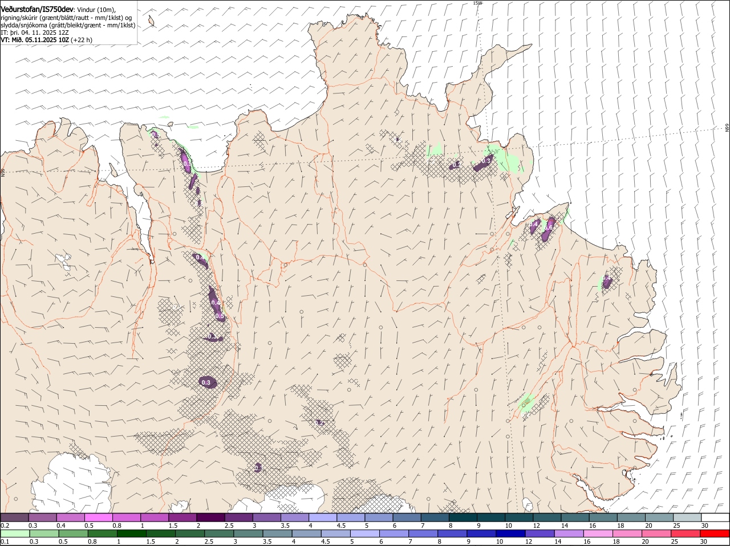Pick the 2.5 swatch in the lower rain scale
The height and width of the screenshot is (546, 730).
219,533
